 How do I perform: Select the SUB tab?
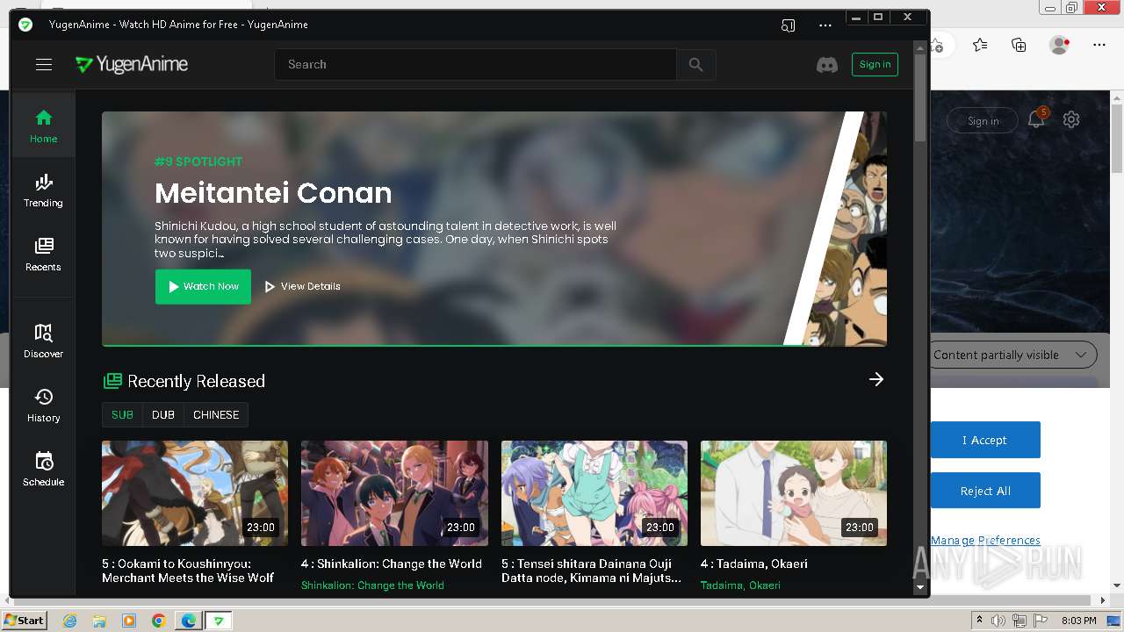(122, 415)
